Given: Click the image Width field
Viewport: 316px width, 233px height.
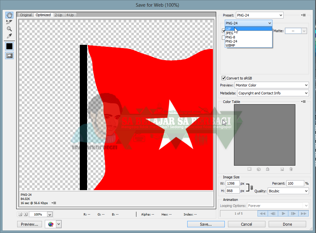Looking at the screenshot, I should [233, 183].
